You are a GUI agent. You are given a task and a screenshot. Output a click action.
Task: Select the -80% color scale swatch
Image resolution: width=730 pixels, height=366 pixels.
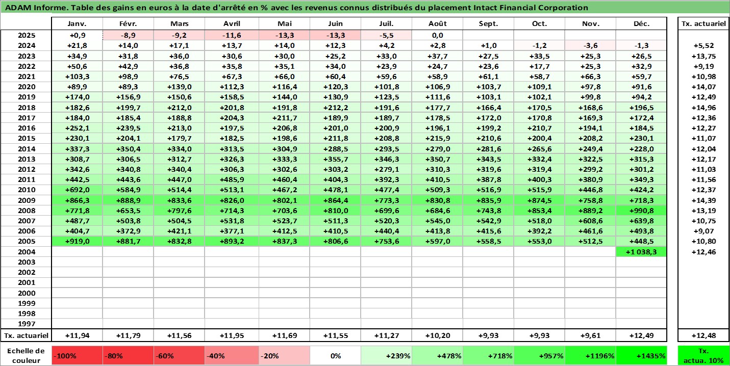(129, 355)
